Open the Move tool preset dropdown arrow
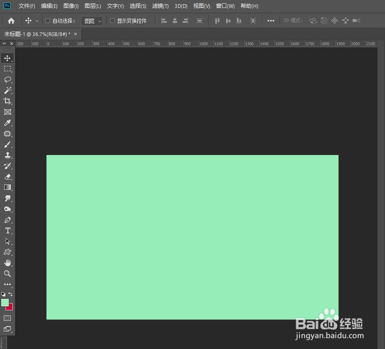 (x=37, y=20)
